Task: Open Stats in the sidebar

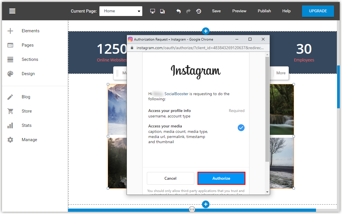Action: point(27,125)
